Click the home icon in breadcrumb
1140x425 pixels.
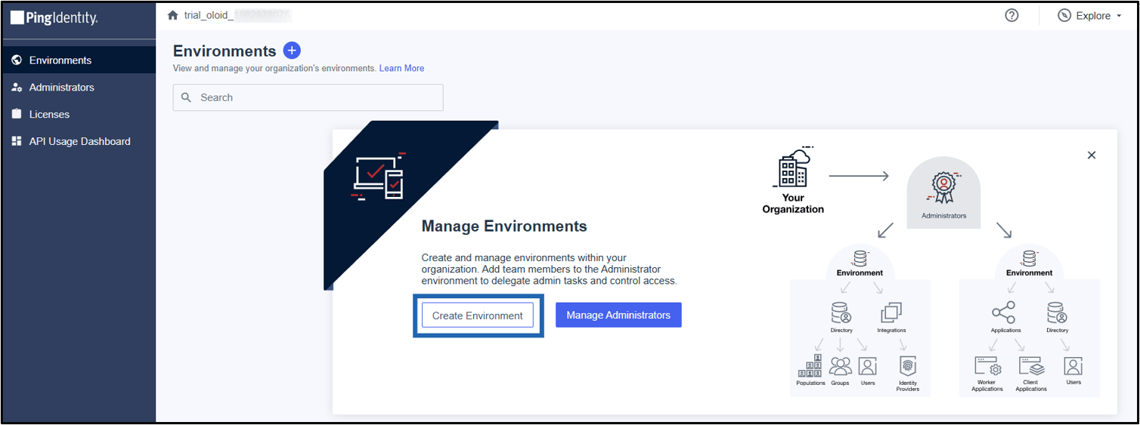coord(172,15)
